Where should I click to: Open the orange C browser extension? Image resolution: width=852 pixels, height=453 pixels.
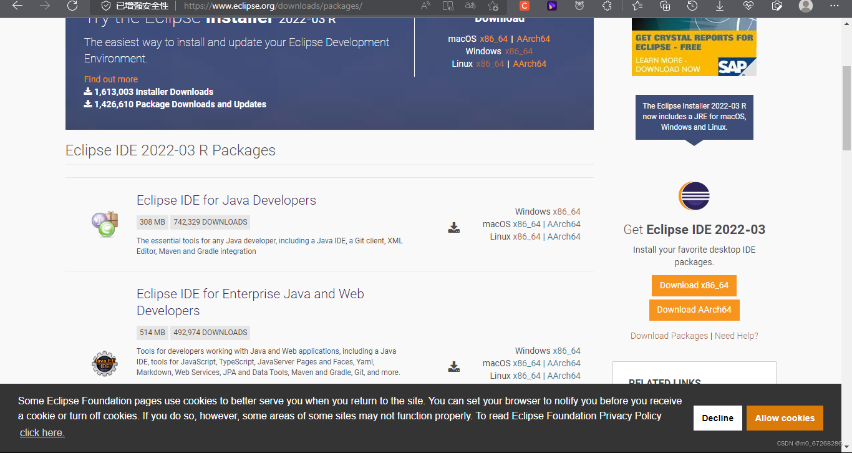(525, 6)
